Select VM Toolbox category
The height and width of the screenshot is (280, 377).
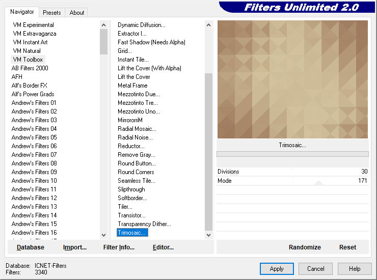pyautogui.click(x=28, y=60)
